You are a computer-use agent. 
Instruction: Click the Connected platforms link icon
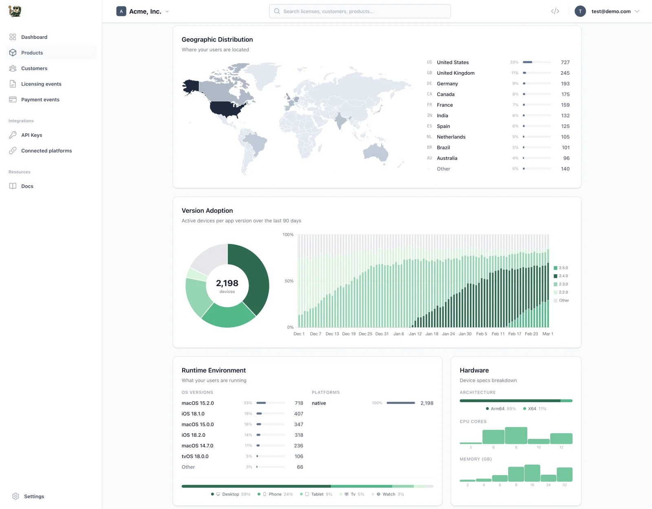coord(13,150)
